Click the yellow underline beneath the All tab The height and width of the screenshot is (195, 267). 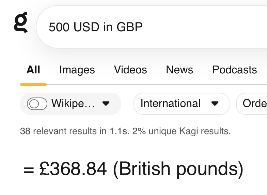33,84
